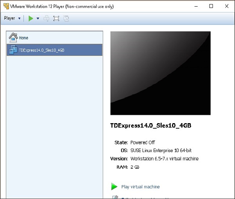
Task: Click the VMware Workstation title bar icon
Action: pyautogui.click(x=6, y=6)
